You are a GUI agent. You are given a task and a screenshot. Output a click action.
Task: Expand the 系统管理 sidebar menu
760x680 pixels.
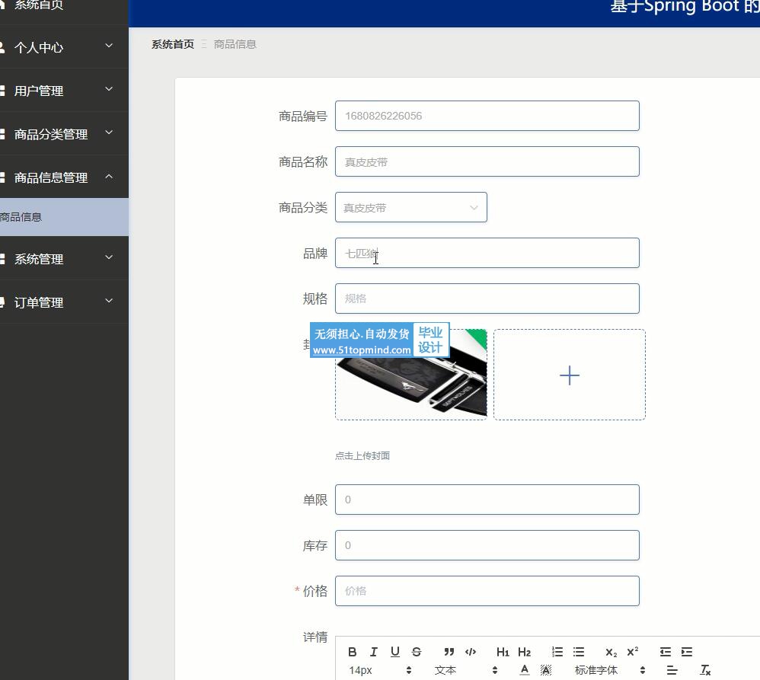pos(64,259)
